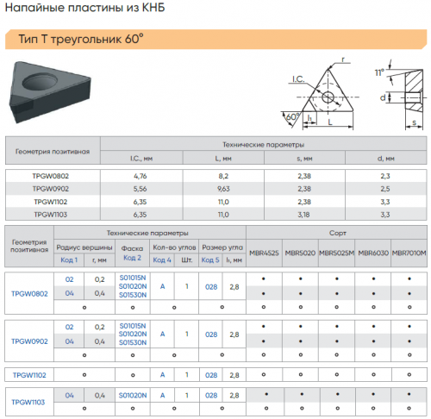431x419 pixels.
Task: Click the s value 3,18
Action: [304, 215]
